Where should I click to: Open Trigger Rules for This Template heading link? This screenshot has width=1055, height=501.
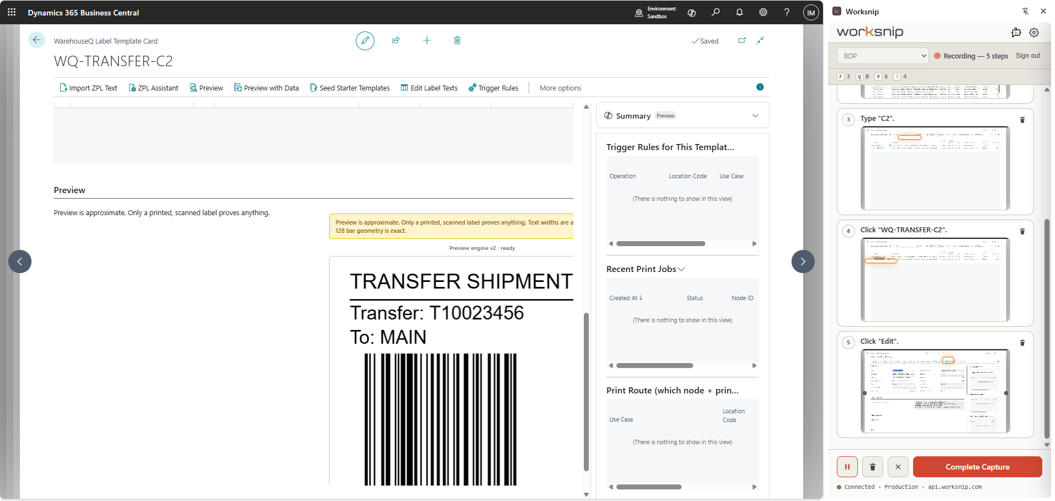coord(670,147)
